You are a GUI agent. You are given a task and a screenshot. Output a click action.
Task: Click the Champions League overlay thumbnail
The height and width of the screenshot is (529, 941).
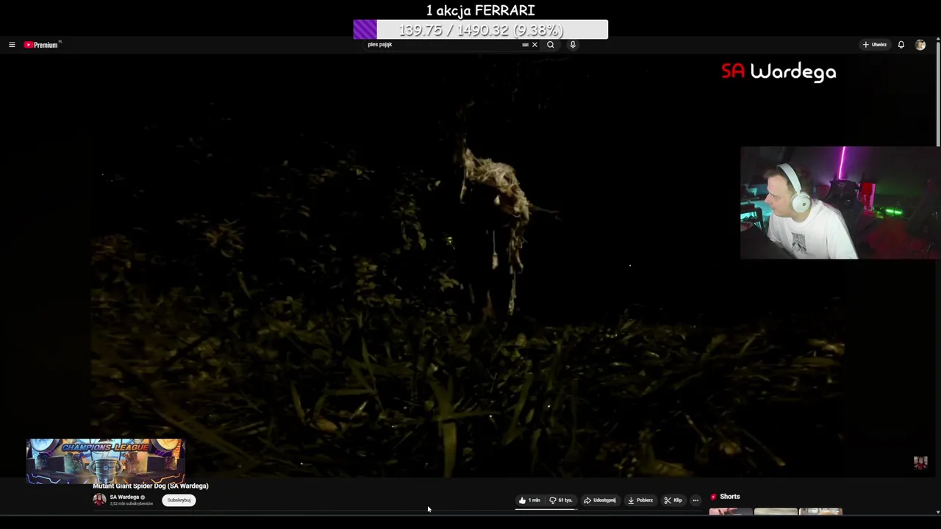(x=105, y=461)
